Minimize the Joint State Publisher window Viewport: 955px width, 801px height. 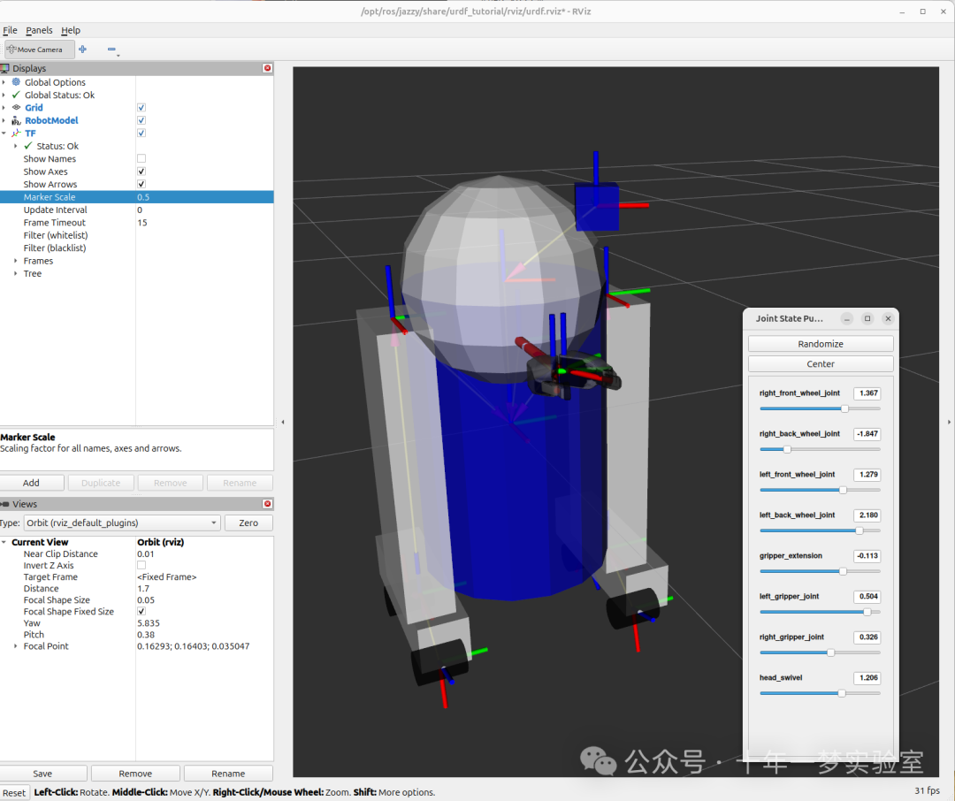pos(847,318)
